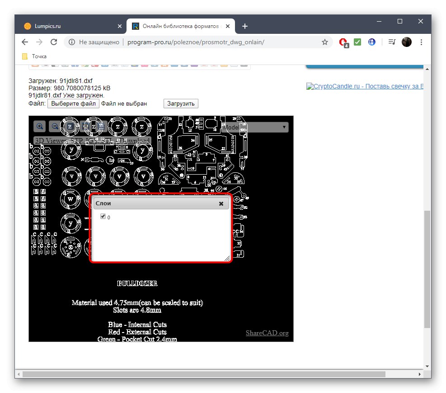Screen dimensions: 446x393
Task: Click the Загрузить upload button
Action: pyautogui.click(x=181, y=103)
